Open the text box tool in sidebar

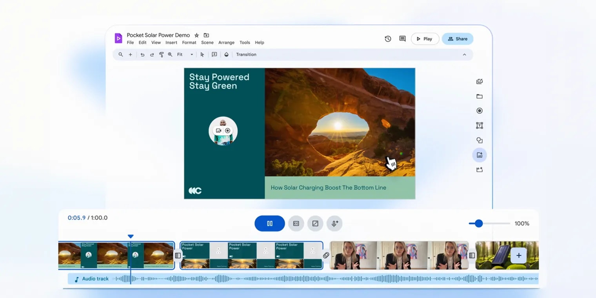click(479, 125)
